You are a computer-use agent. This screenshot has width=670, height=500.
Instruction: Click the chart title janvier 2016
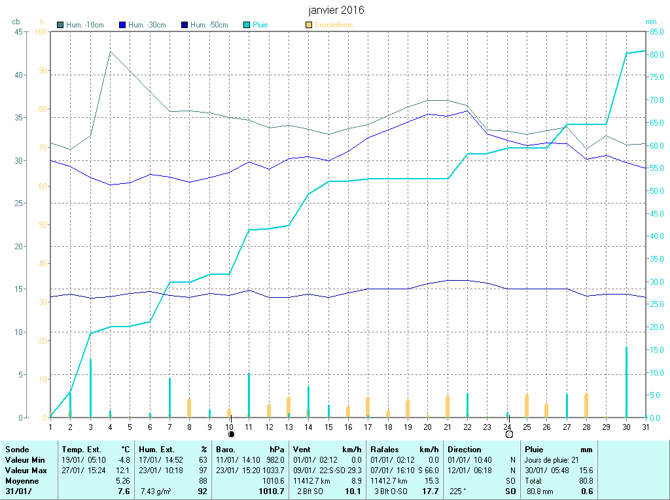336,10
